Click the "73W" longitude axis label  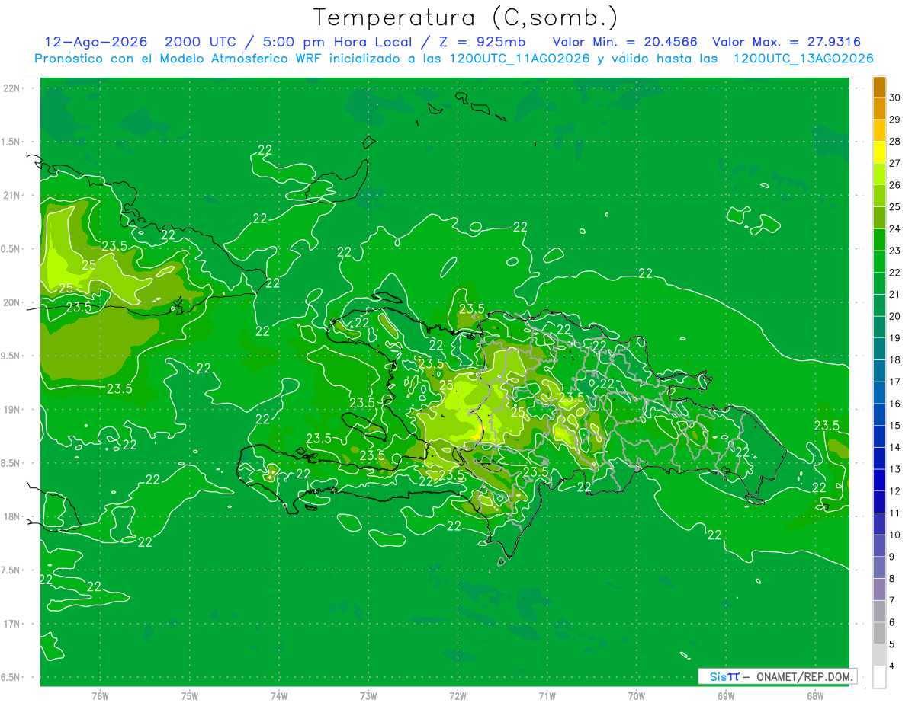point(368,696)
